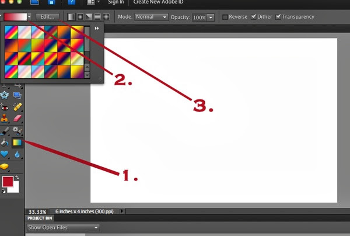
Task: Click the Edit... gradient button
Action: click(x=48, y=17)
